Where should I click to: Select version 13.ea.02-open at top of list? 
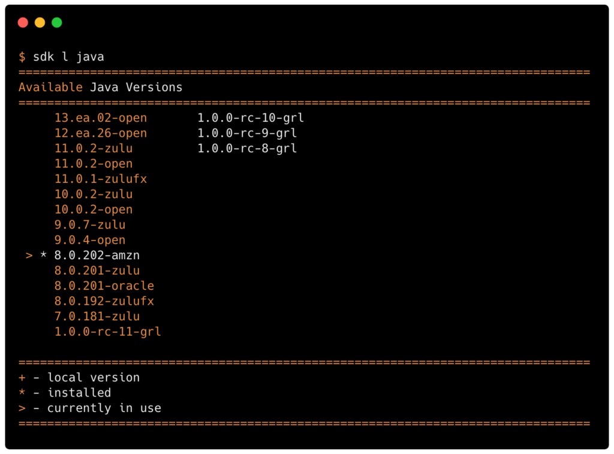100,118
